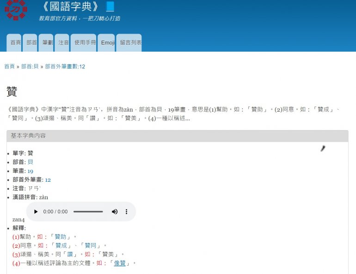Viewport: 356px width, 274px height.
Task: Click the 單字: 贊 entry
Action: [23, 153]
